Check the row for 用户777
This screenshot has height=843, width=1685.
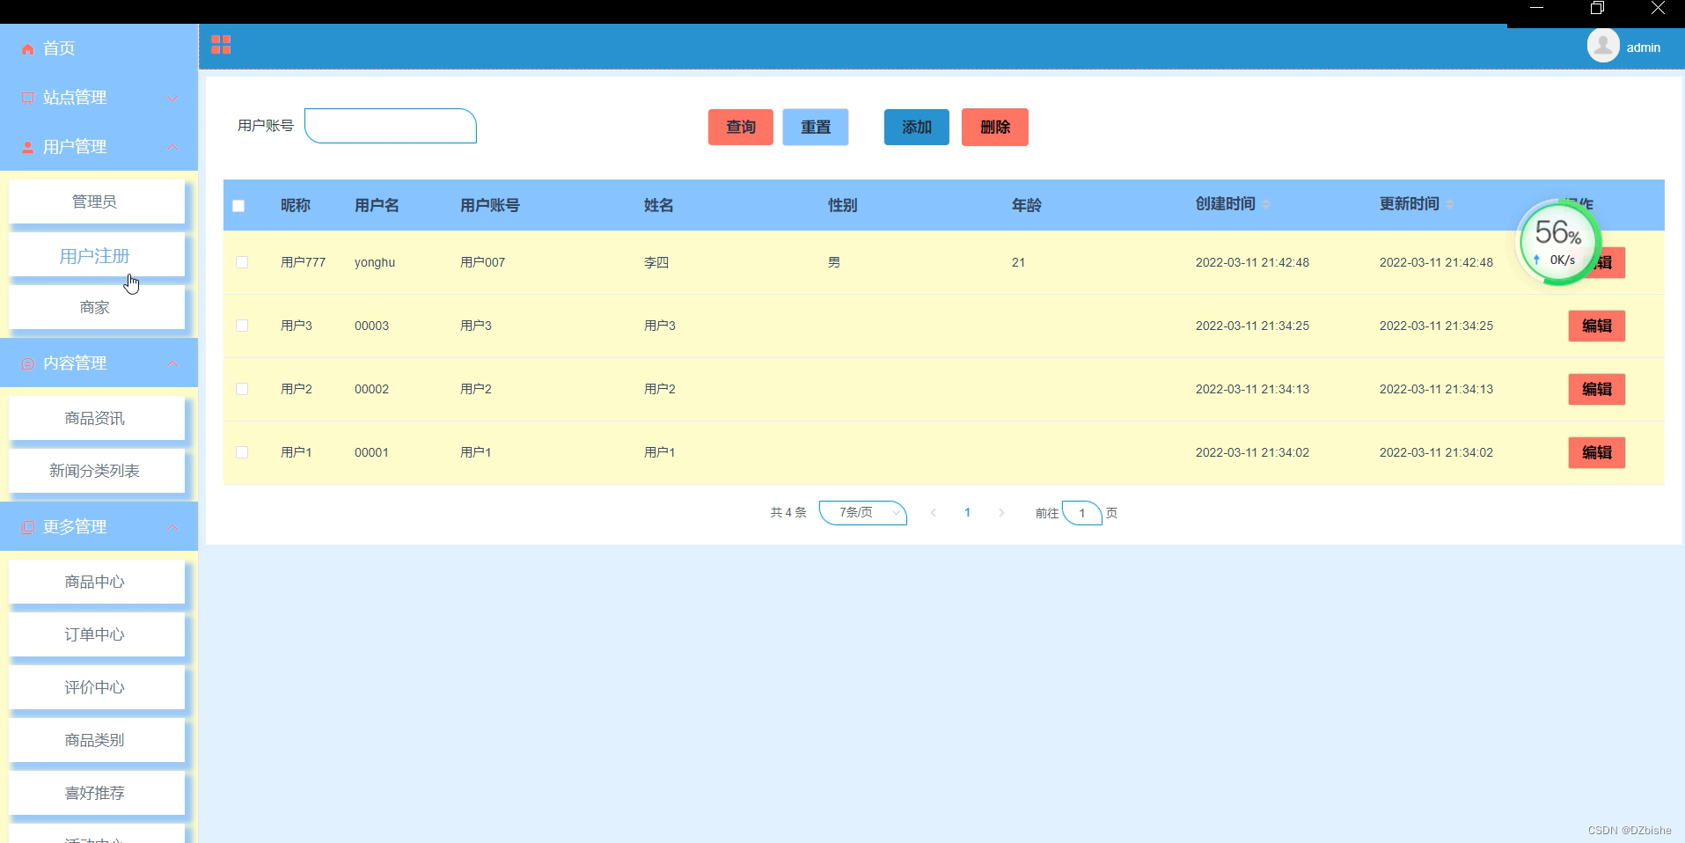pyautogui.click(x=242, y=262)
